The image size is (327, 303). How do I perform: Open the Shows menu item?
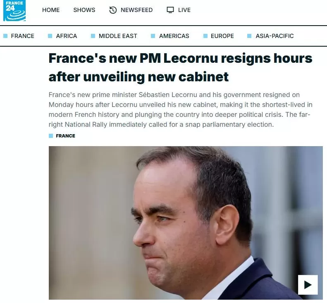coord(84,10)
